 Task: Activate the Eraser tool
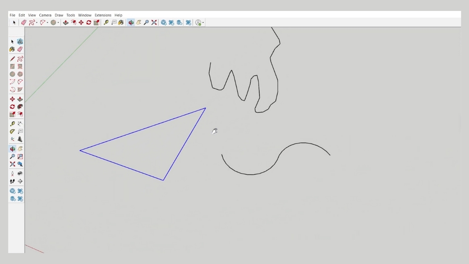[x=20, y=49]
